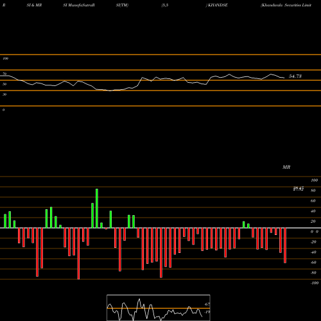
Task: Click the RSI left-axis label 100
Action: point(5,58)
